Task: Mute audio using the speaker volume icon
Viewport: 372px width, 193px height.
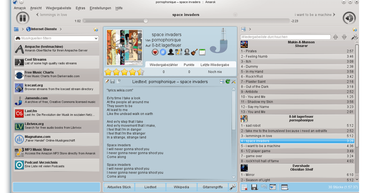Action: pos(349,18)
